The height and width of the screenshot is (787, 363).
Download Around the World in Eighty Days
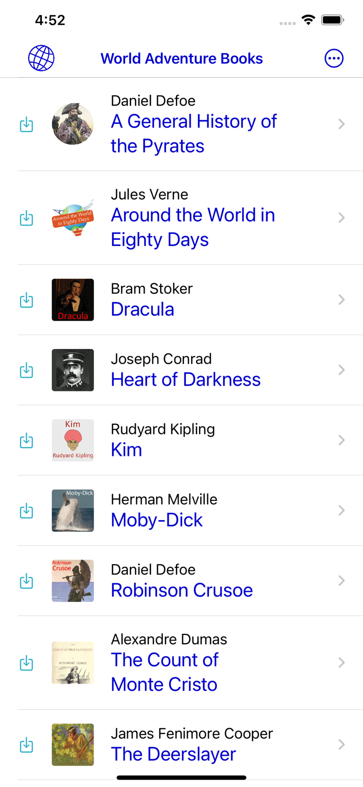[26, 218]
